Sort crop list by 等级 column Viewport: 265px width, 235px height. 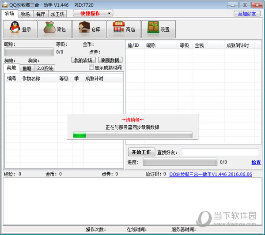65,78
